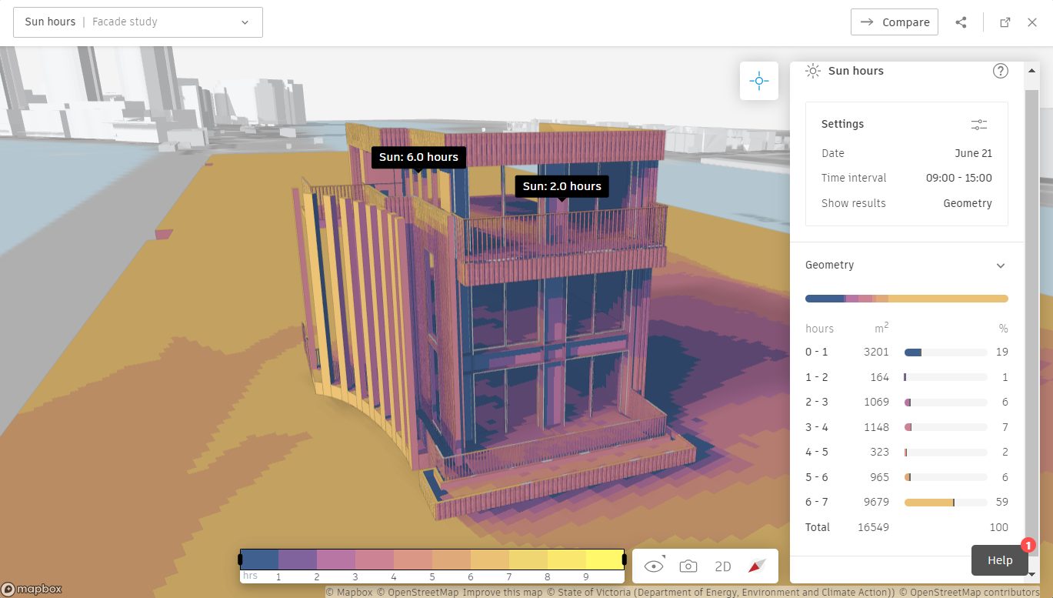This screenshot has width=1053, height=598.
Task: Open in new window using external link icon
Action: (1005, 22)
